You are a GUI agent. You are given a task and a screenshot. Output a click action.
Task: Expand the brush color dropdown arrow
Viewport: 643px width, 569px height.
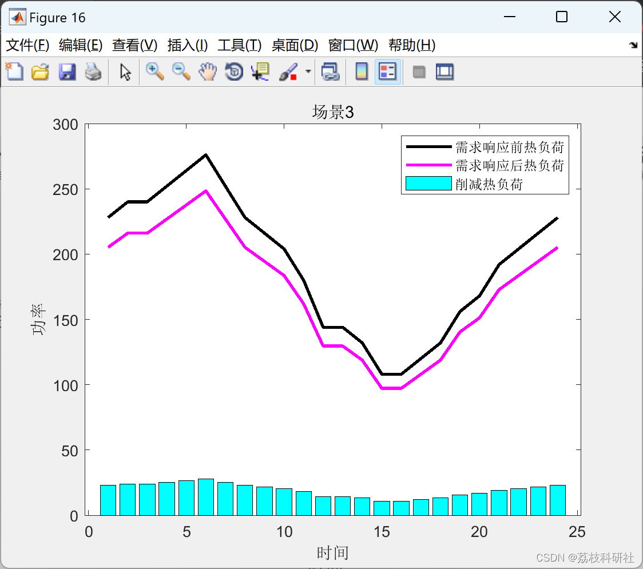tap(308, 71)
